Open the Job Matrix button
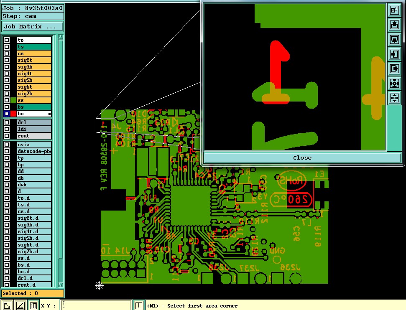 33,27
